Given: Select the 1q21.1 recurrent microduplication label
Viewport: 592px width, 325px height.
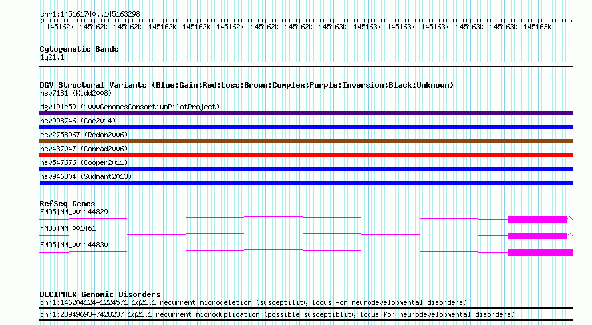Looking at the screenshot, I should click(277, 314).
